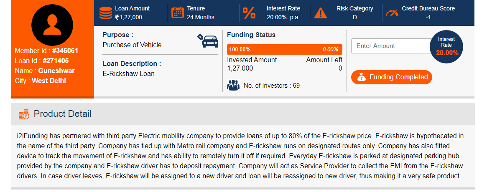Click the vehicle purchase car icon
This screenshot has height=192, width=492.
point(208,40)
